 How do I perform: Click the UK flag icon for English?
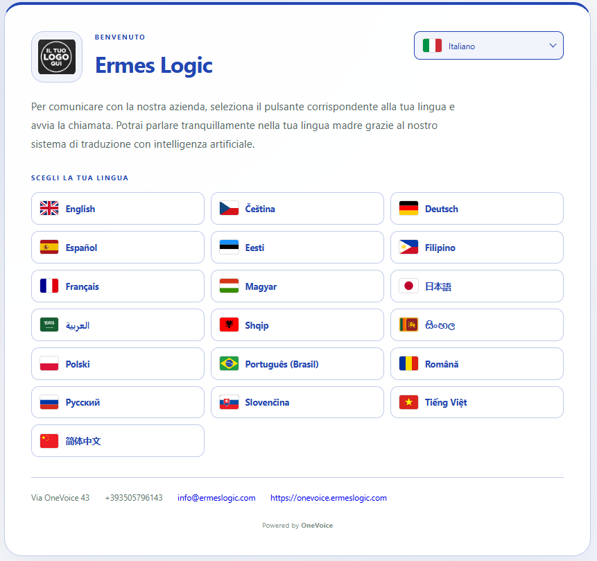(x=49, y=208)
